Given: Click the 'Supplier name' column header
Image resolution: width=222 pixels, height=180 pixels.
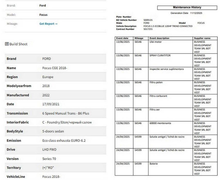Looking at the screenshot, I should click(x=205, y=38).
